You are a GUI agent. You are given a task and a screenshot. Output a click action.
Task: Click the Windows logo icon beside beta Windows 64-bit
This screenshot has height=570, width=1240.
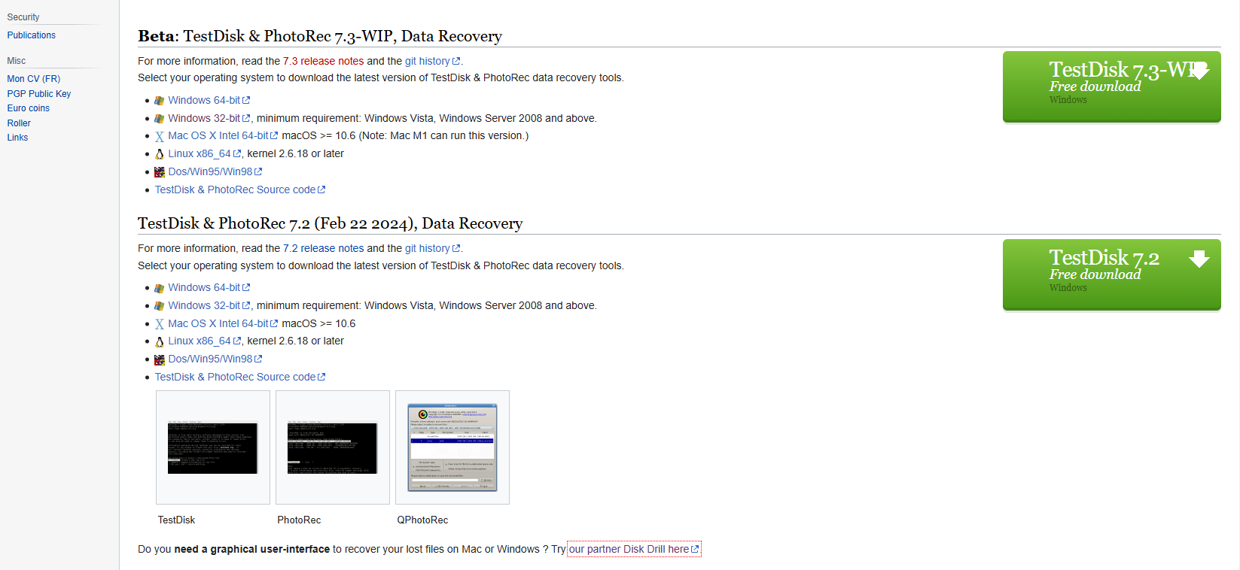pos(159,101)
